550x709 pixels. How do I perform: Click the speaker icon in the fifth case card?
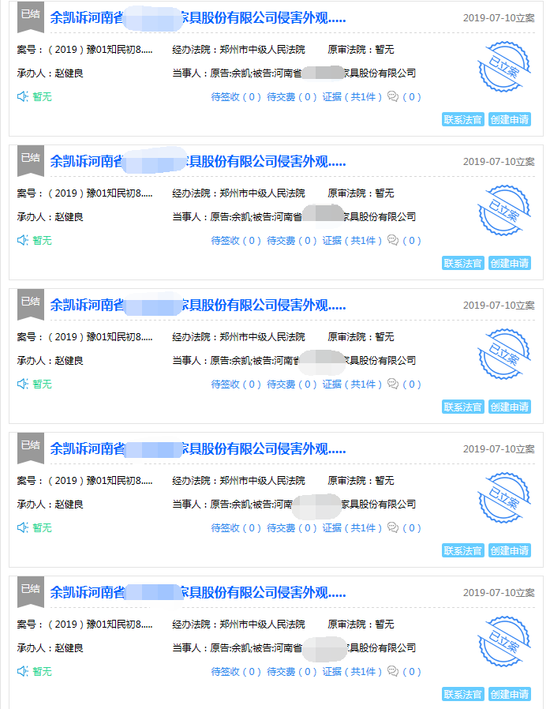click(23, 671)
